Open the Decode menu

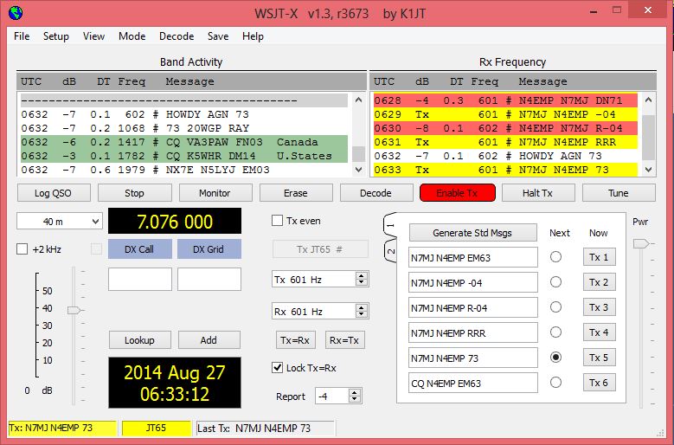coord(177,36)
